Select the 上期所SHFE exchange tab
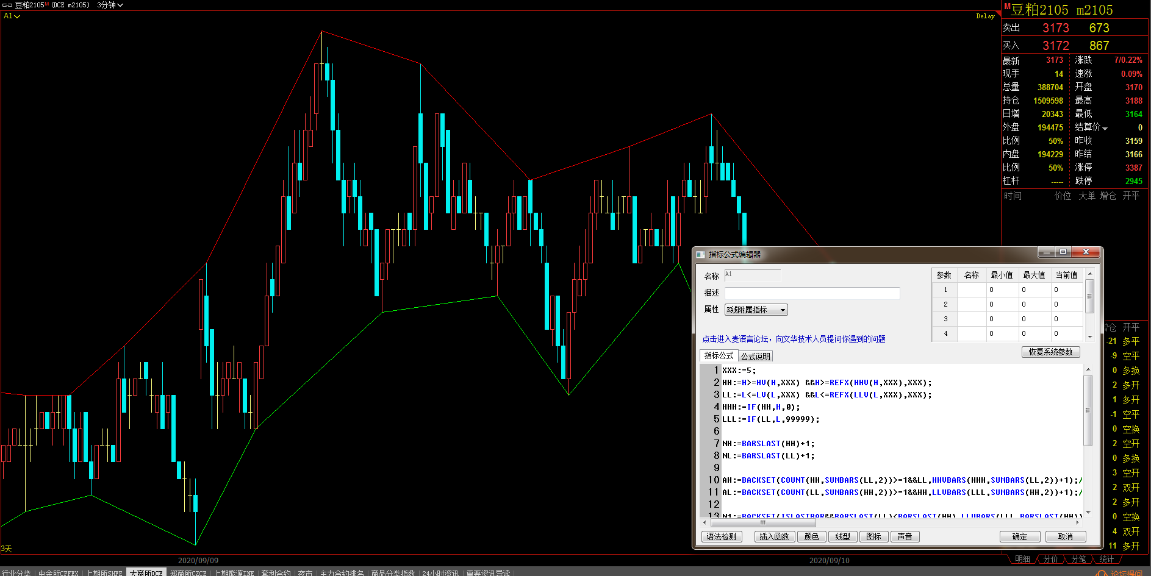The image size is (1151, 576). tap(104, 573)
